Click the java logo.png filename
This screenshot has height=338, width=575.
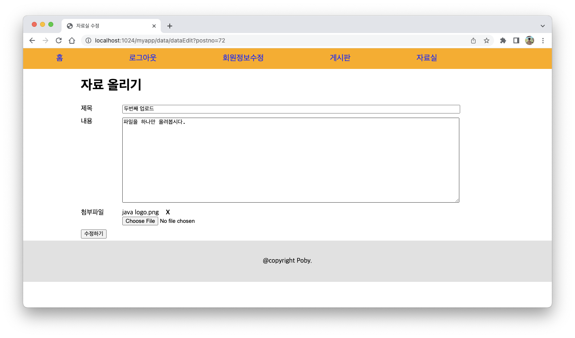[x=140, y=212]
